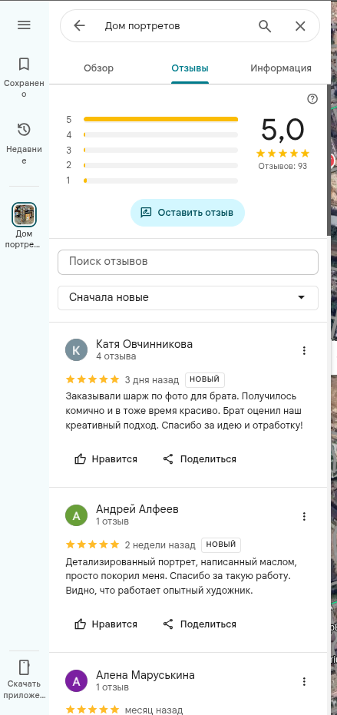Go back with the search arrow
Image resolution: width=337 pixels, height=715 pixels.
click(79, 25)
